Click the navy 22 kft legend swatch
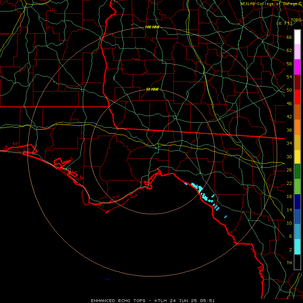Image resolution: width=303 pixels, height=303 pixels. coord(297,202)
